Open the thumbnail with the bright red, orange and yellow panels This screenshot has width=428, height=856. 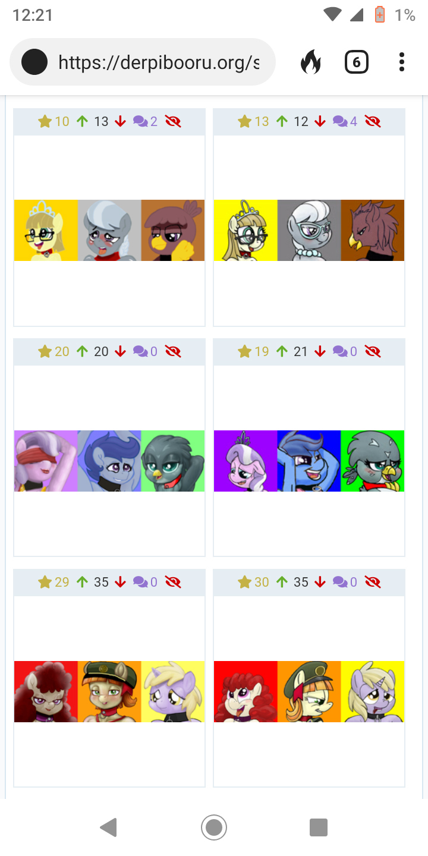(x=309, y=691)
